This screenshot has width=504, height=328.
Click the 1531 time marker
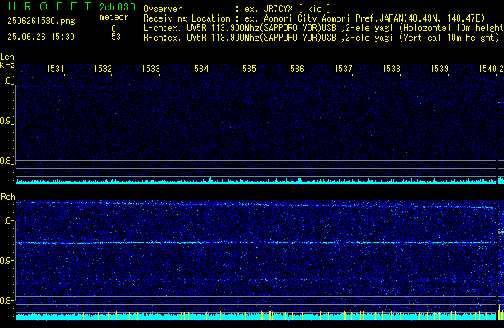point(55,69)
